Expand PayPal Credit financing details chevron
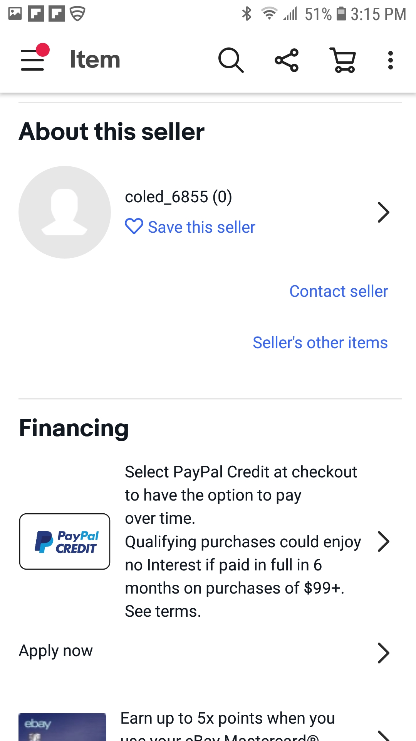416x741 pixels. (x=383, y=541)
